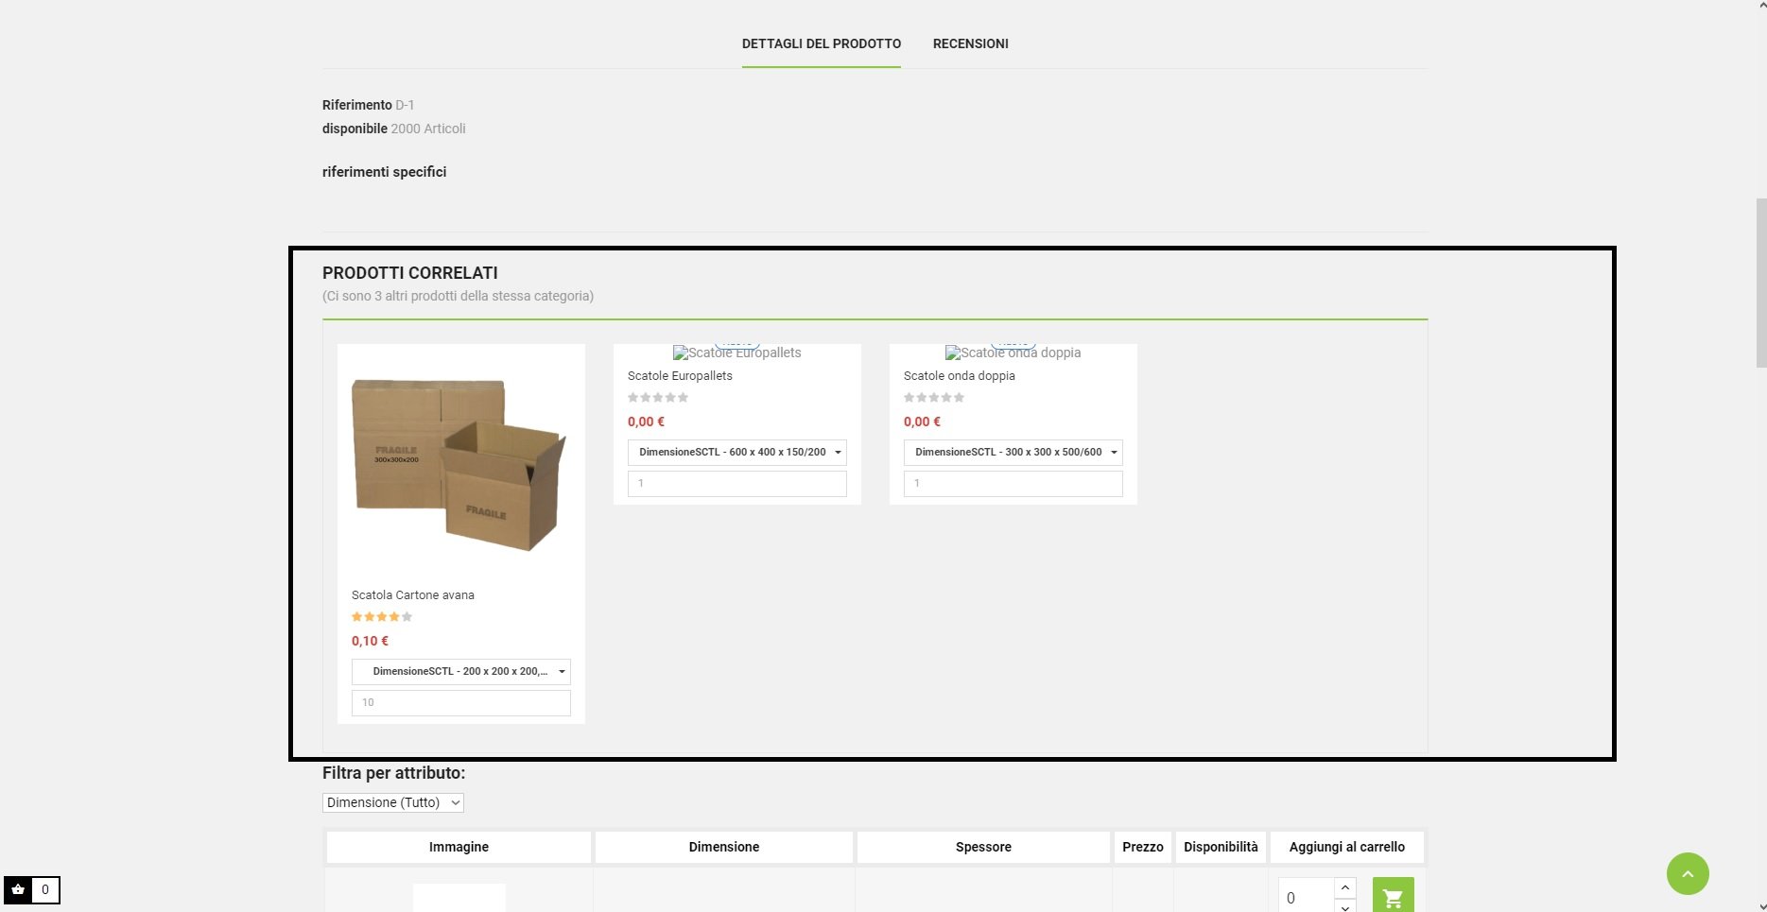Click the green scroll-to-top arrow button
Screen dimensions: 1767x912
coord(1688,873)
